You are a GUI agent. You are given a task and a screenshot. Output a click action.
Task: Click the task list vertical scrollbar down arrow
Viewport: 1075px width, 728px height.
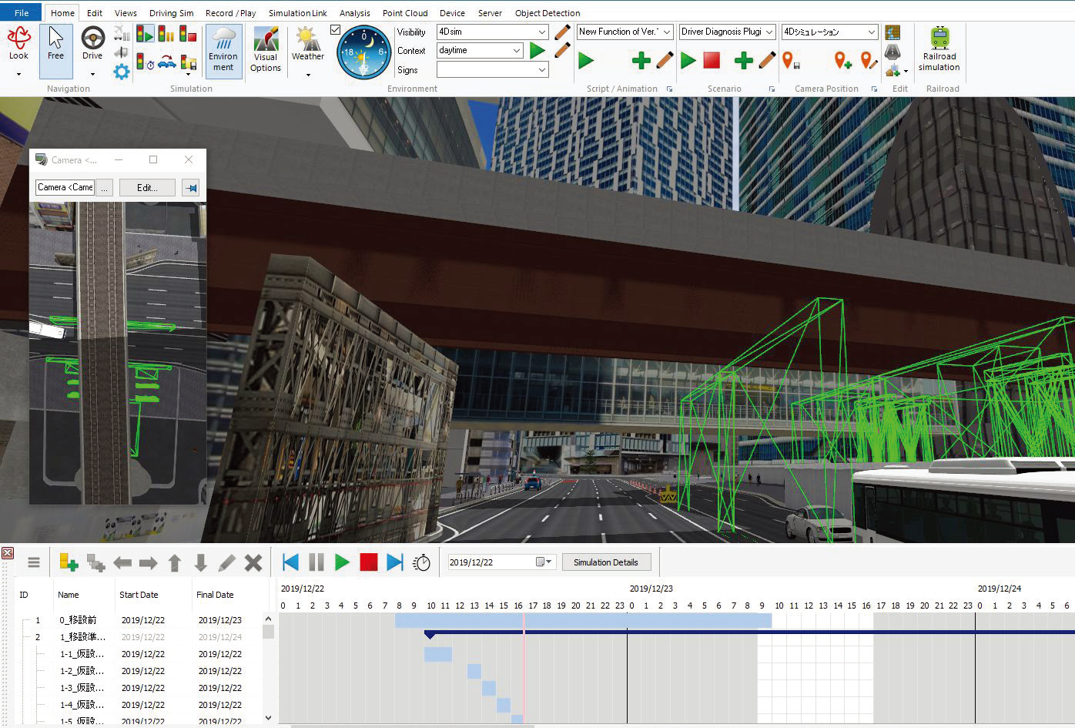(268, 718)
